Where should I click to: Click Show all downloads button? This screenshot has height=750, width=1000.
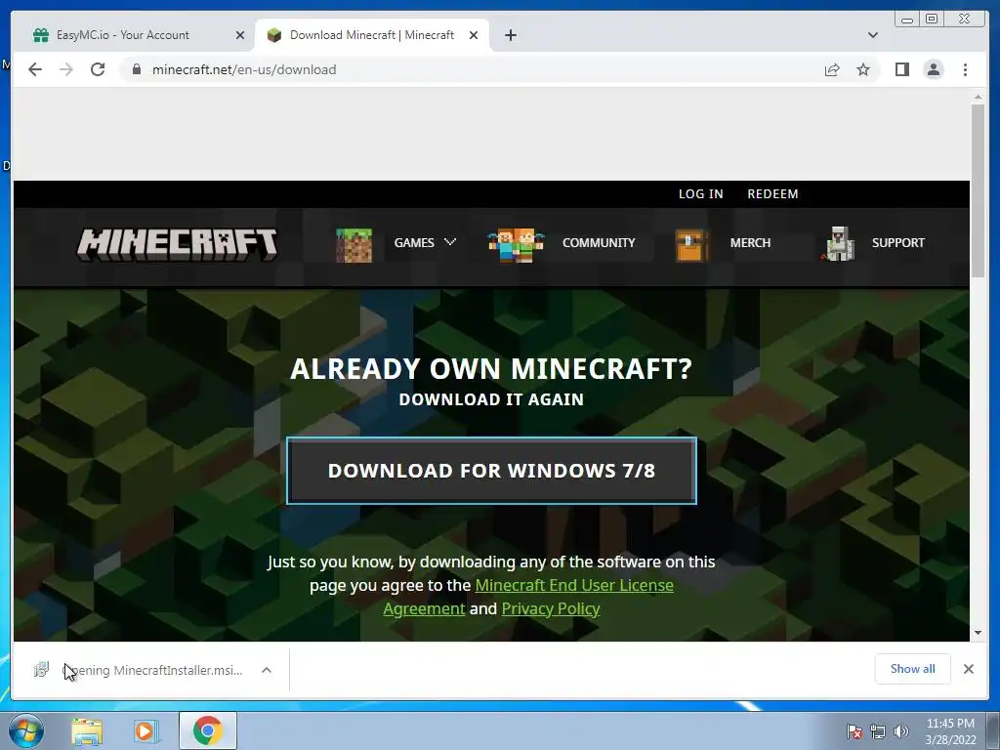click(x=913, y=669)
